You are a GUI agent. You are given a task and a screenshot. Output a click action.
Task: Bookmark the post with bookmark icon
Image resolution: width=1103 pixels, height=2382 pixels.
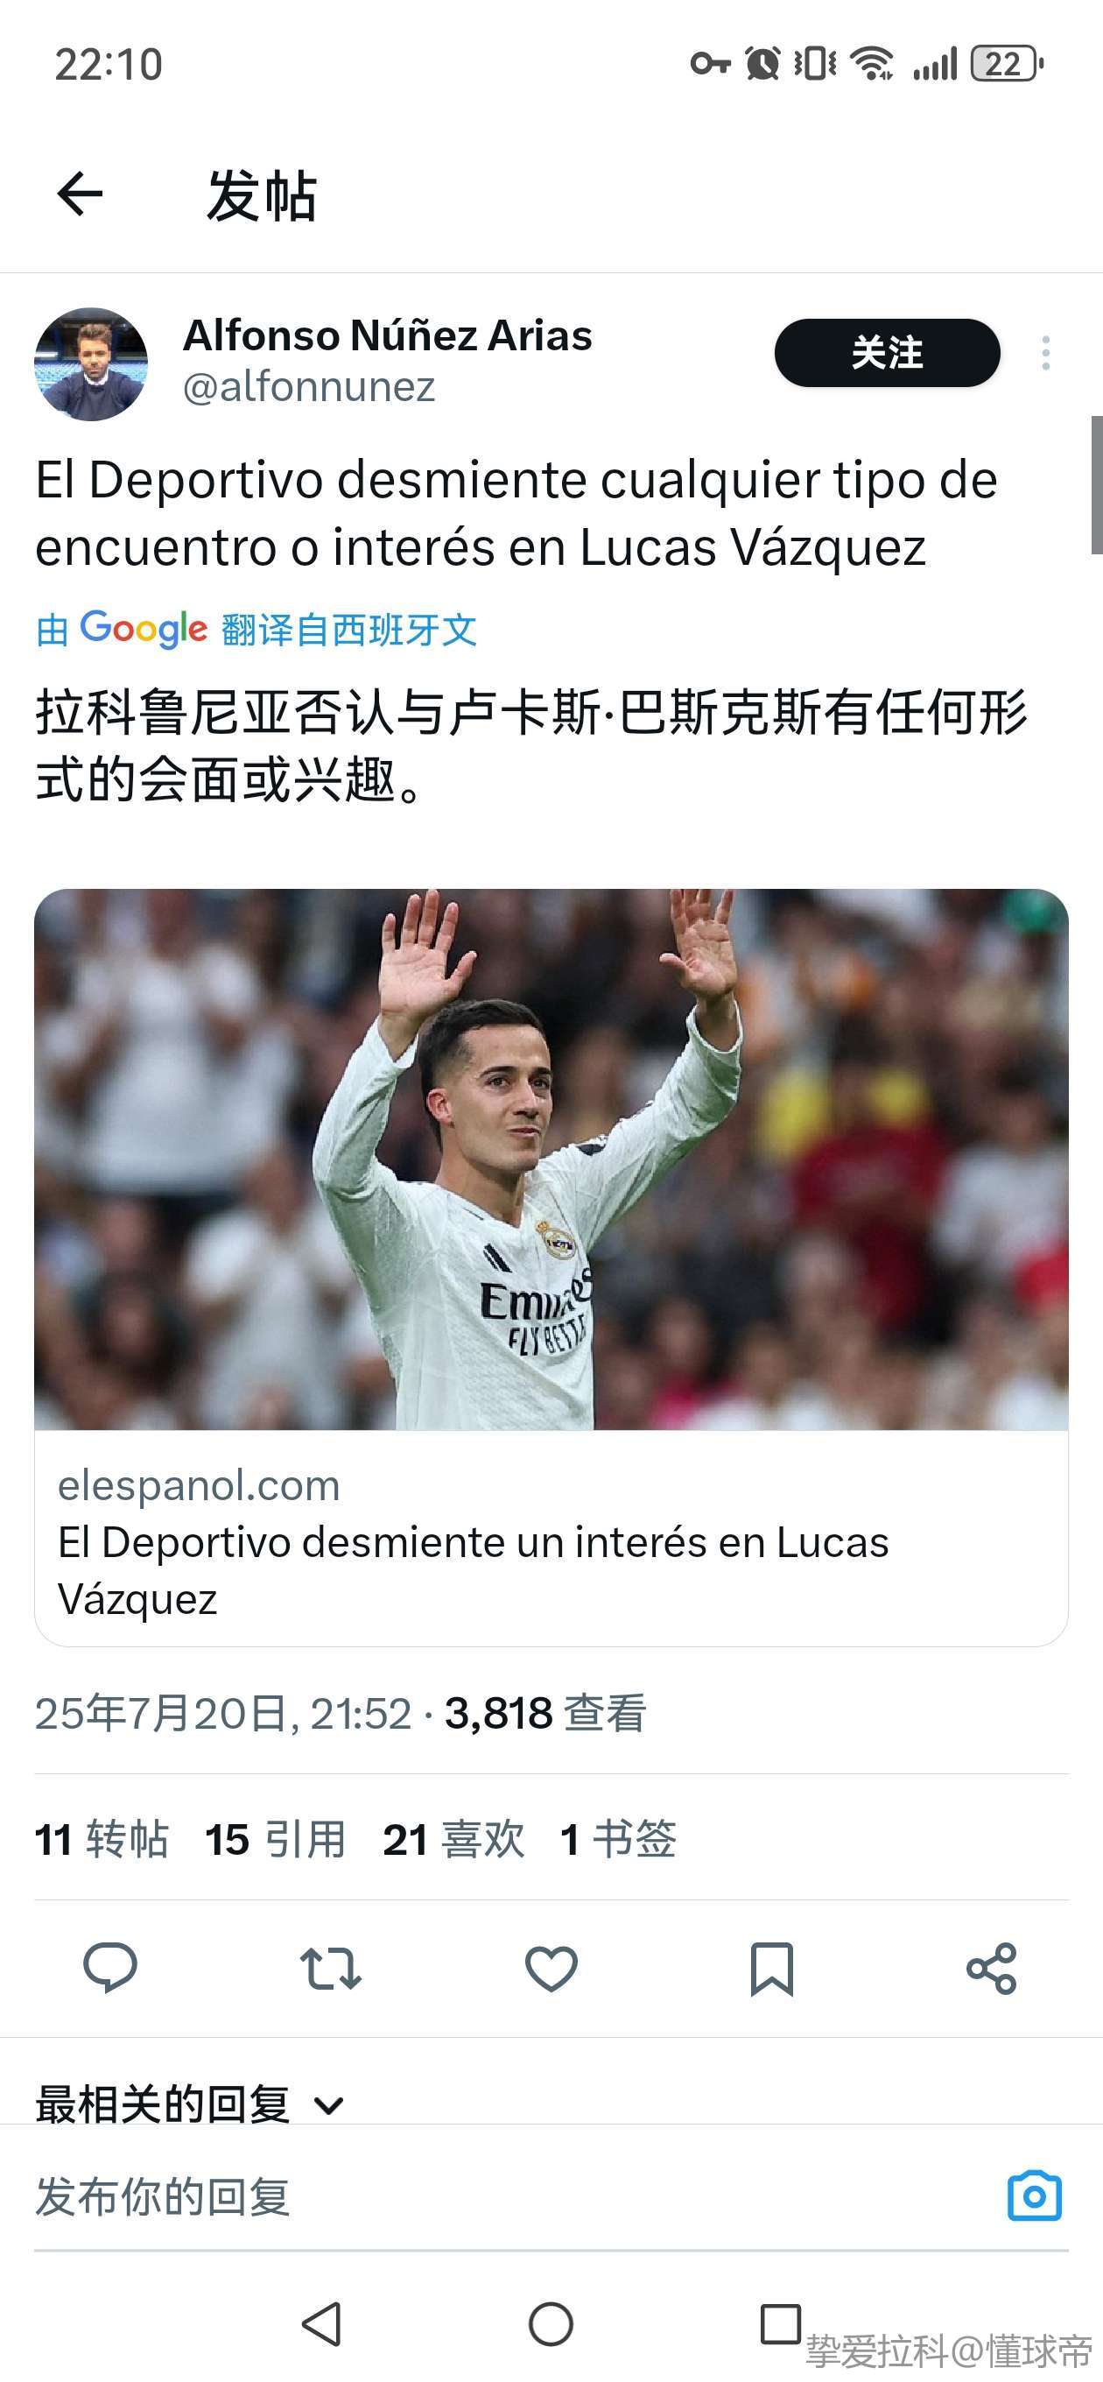[771, 1969]
